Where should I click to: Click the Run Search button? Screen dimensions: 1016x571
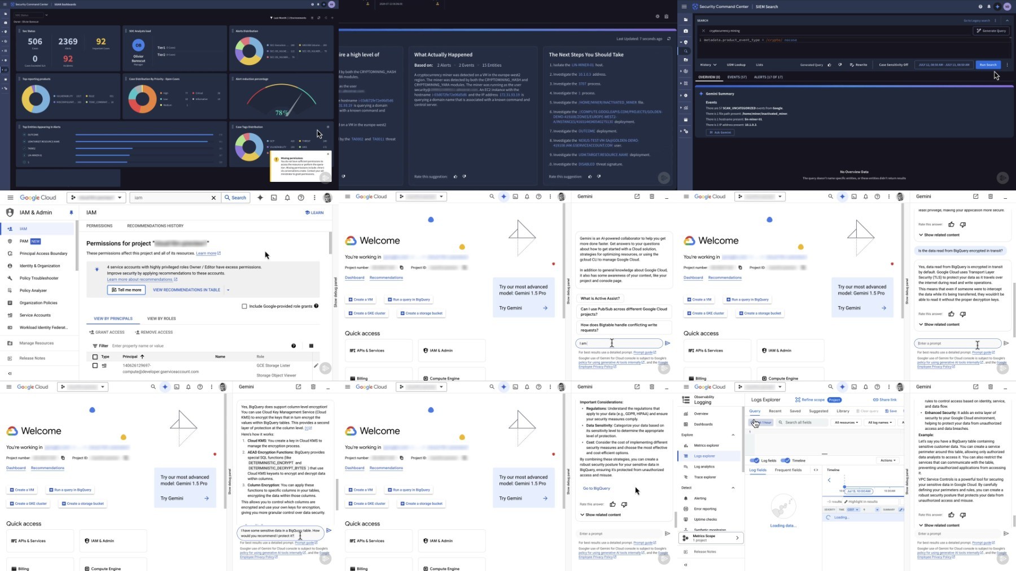tap(988, 65)
